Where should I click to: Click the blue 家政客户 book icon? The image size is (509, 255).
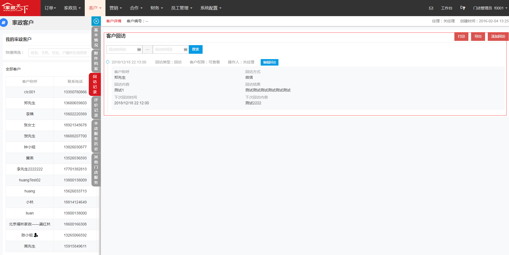click(x=4, y=23)
